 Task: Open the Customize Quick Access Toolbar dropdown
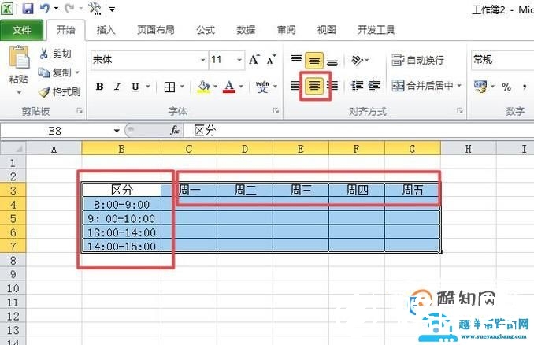[x=112, y=9]
